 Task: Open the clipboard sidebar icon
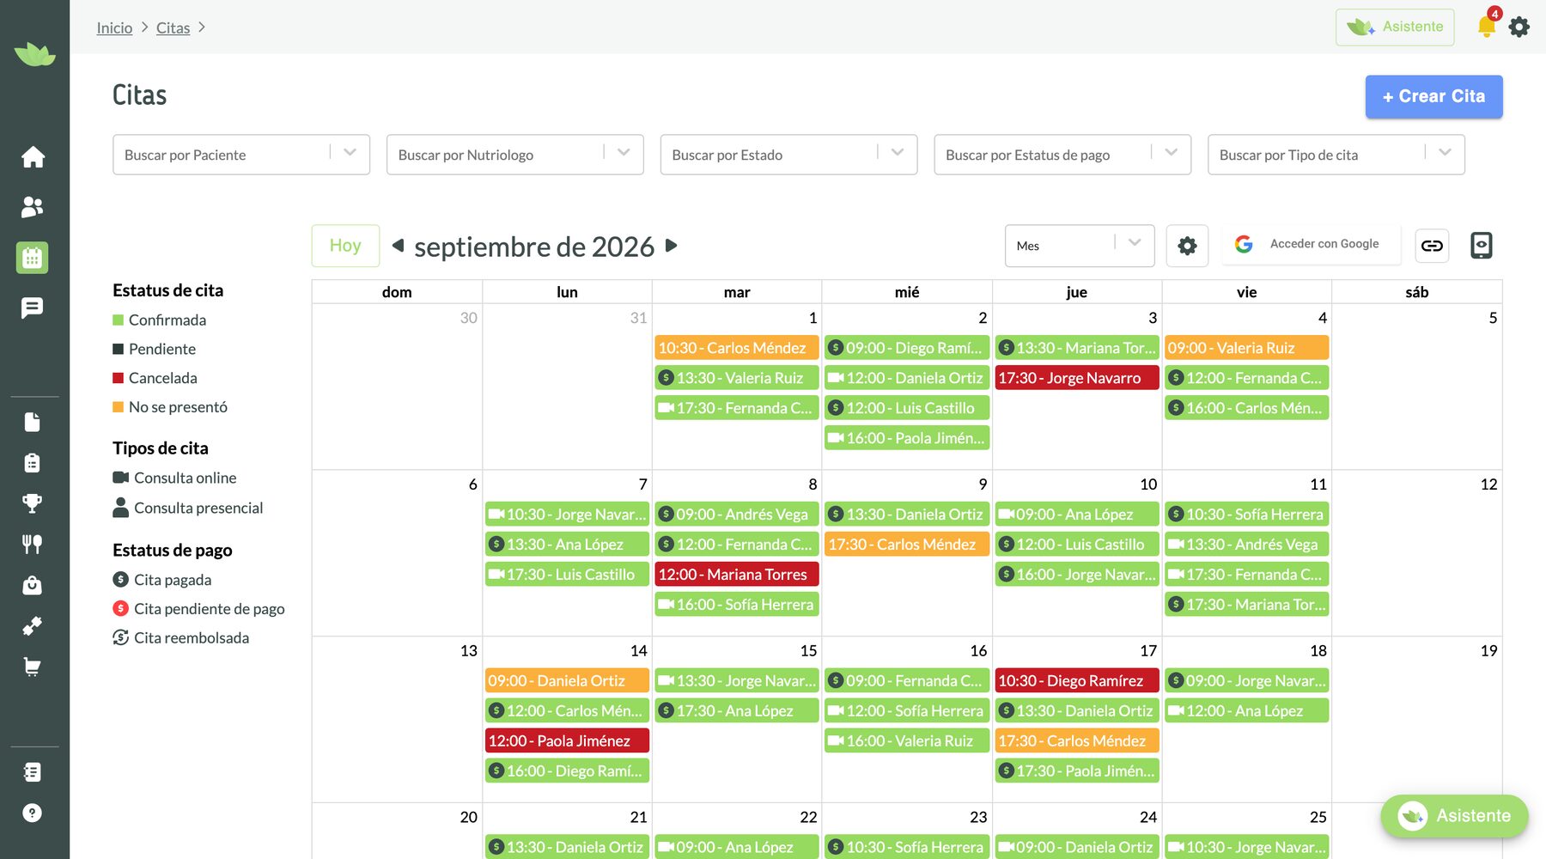point(33,463)
